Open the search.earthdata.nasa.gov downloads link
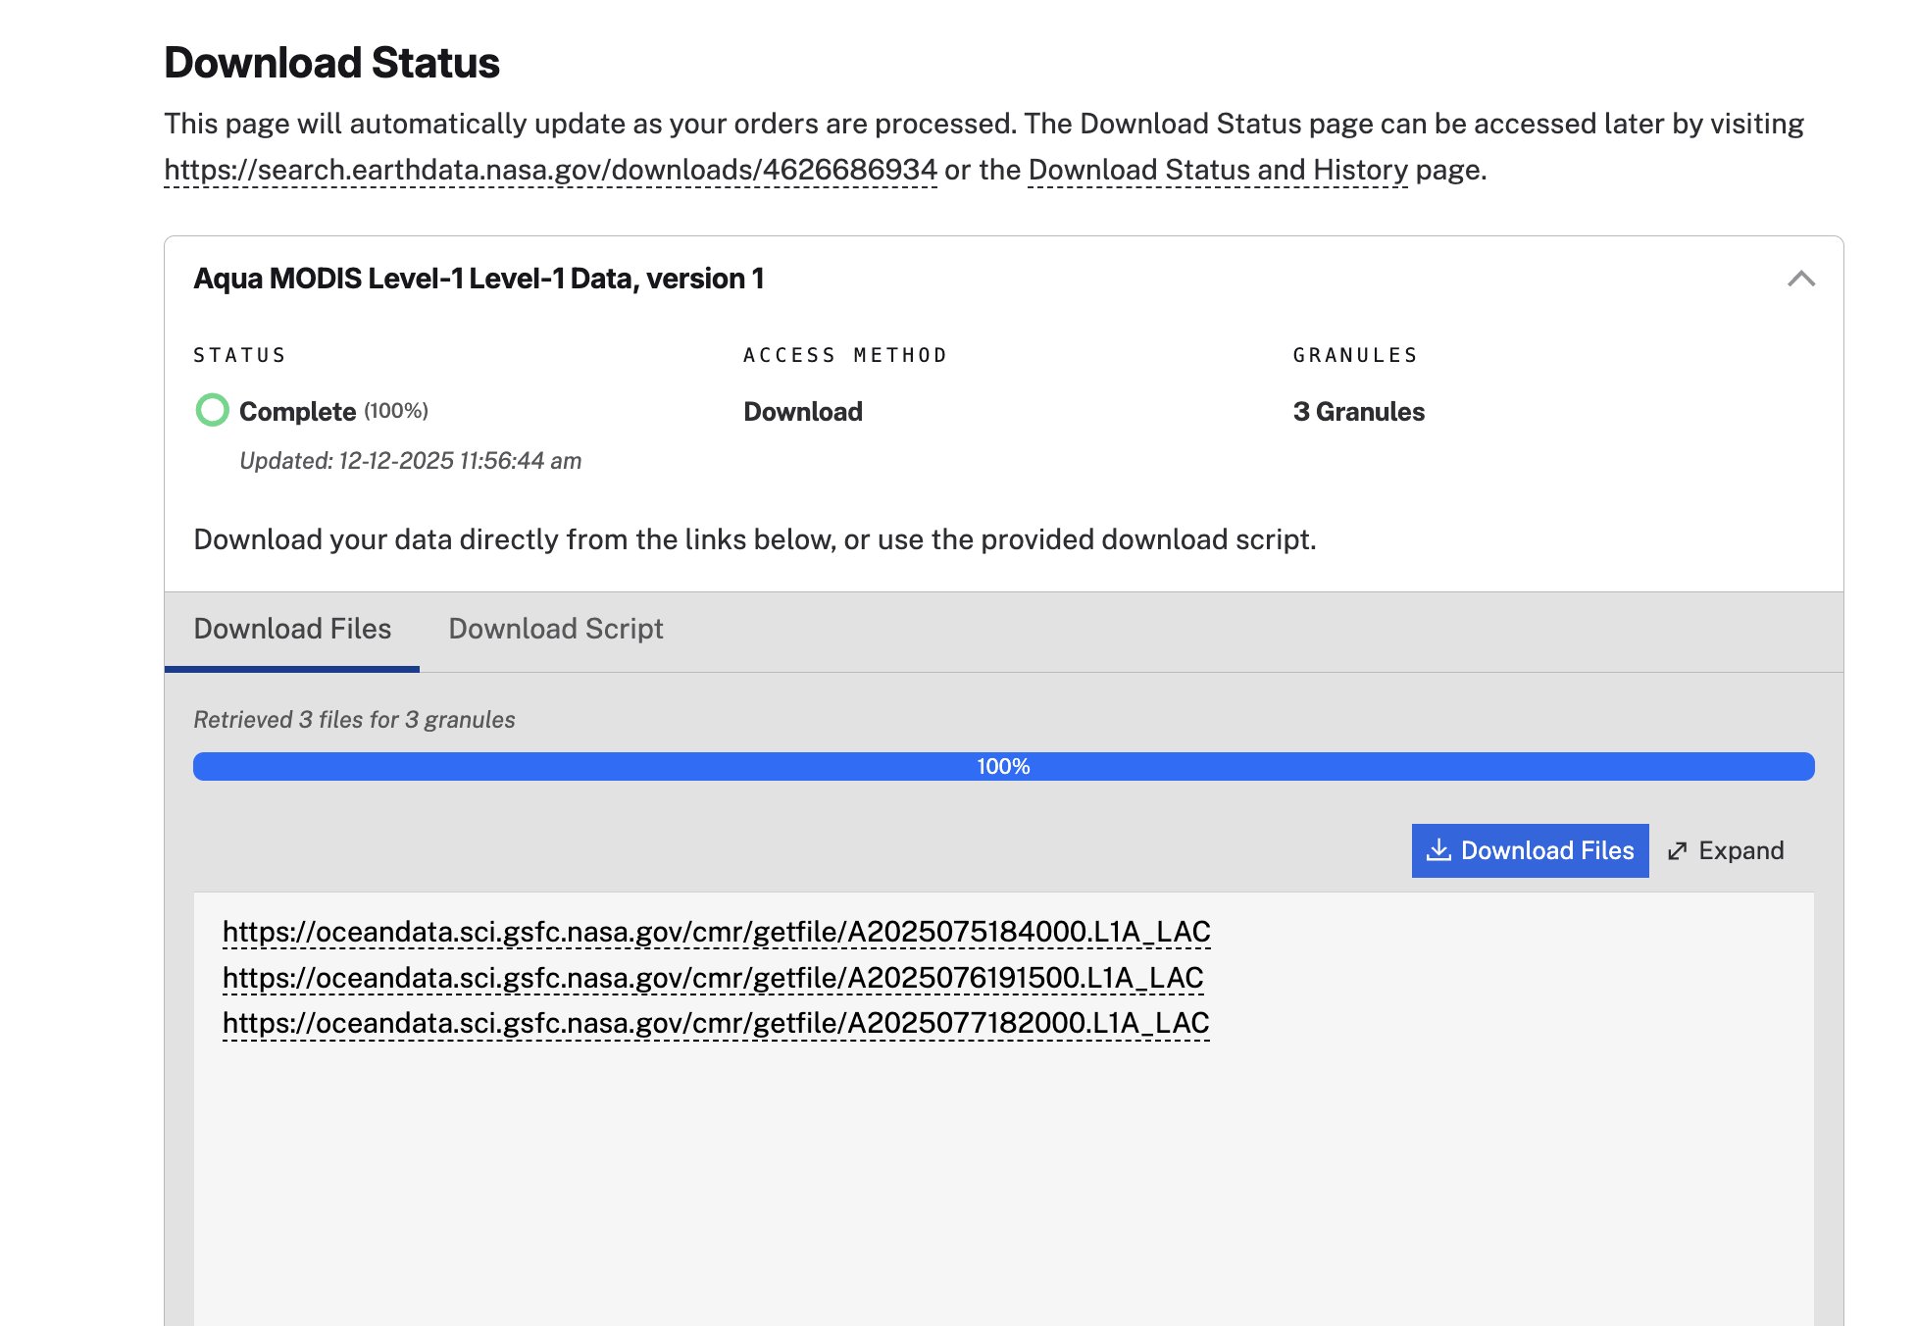 (549, 169)
